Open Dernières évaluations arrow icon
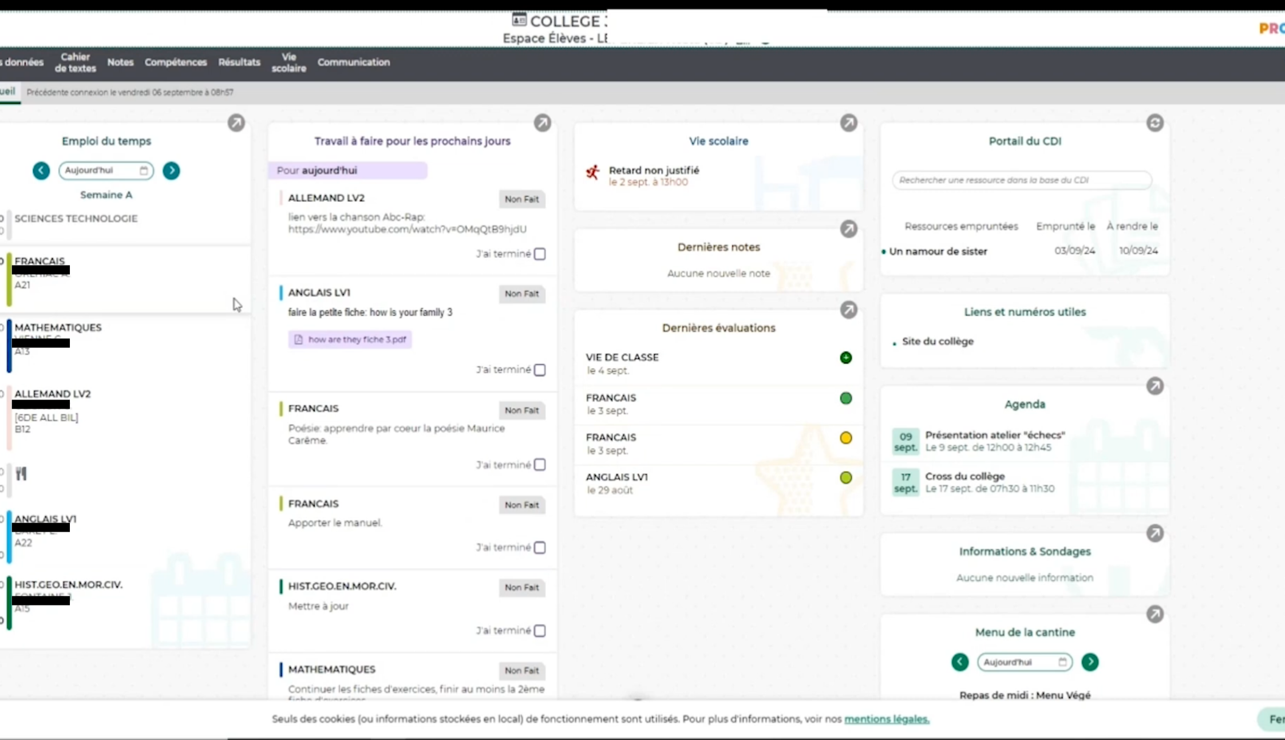 [x=848, y=310]
